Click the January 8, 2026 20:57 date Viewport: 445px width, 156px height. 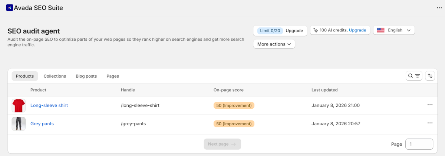click(x=336, y=124)
